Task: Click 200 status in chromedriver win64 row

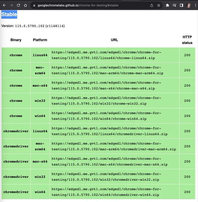Action: pyautogui.click(x=187, y=192)
